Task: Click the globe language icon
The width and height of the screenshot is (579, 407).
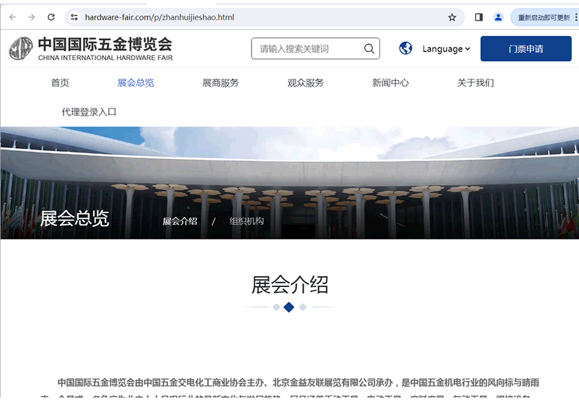Action: coord(406,48)
